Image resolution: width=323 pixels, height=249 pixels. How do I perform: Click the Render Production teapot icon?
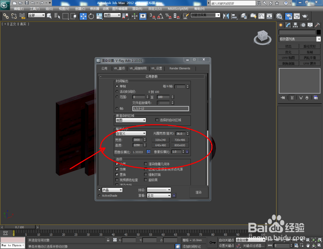tap(305, 16)
